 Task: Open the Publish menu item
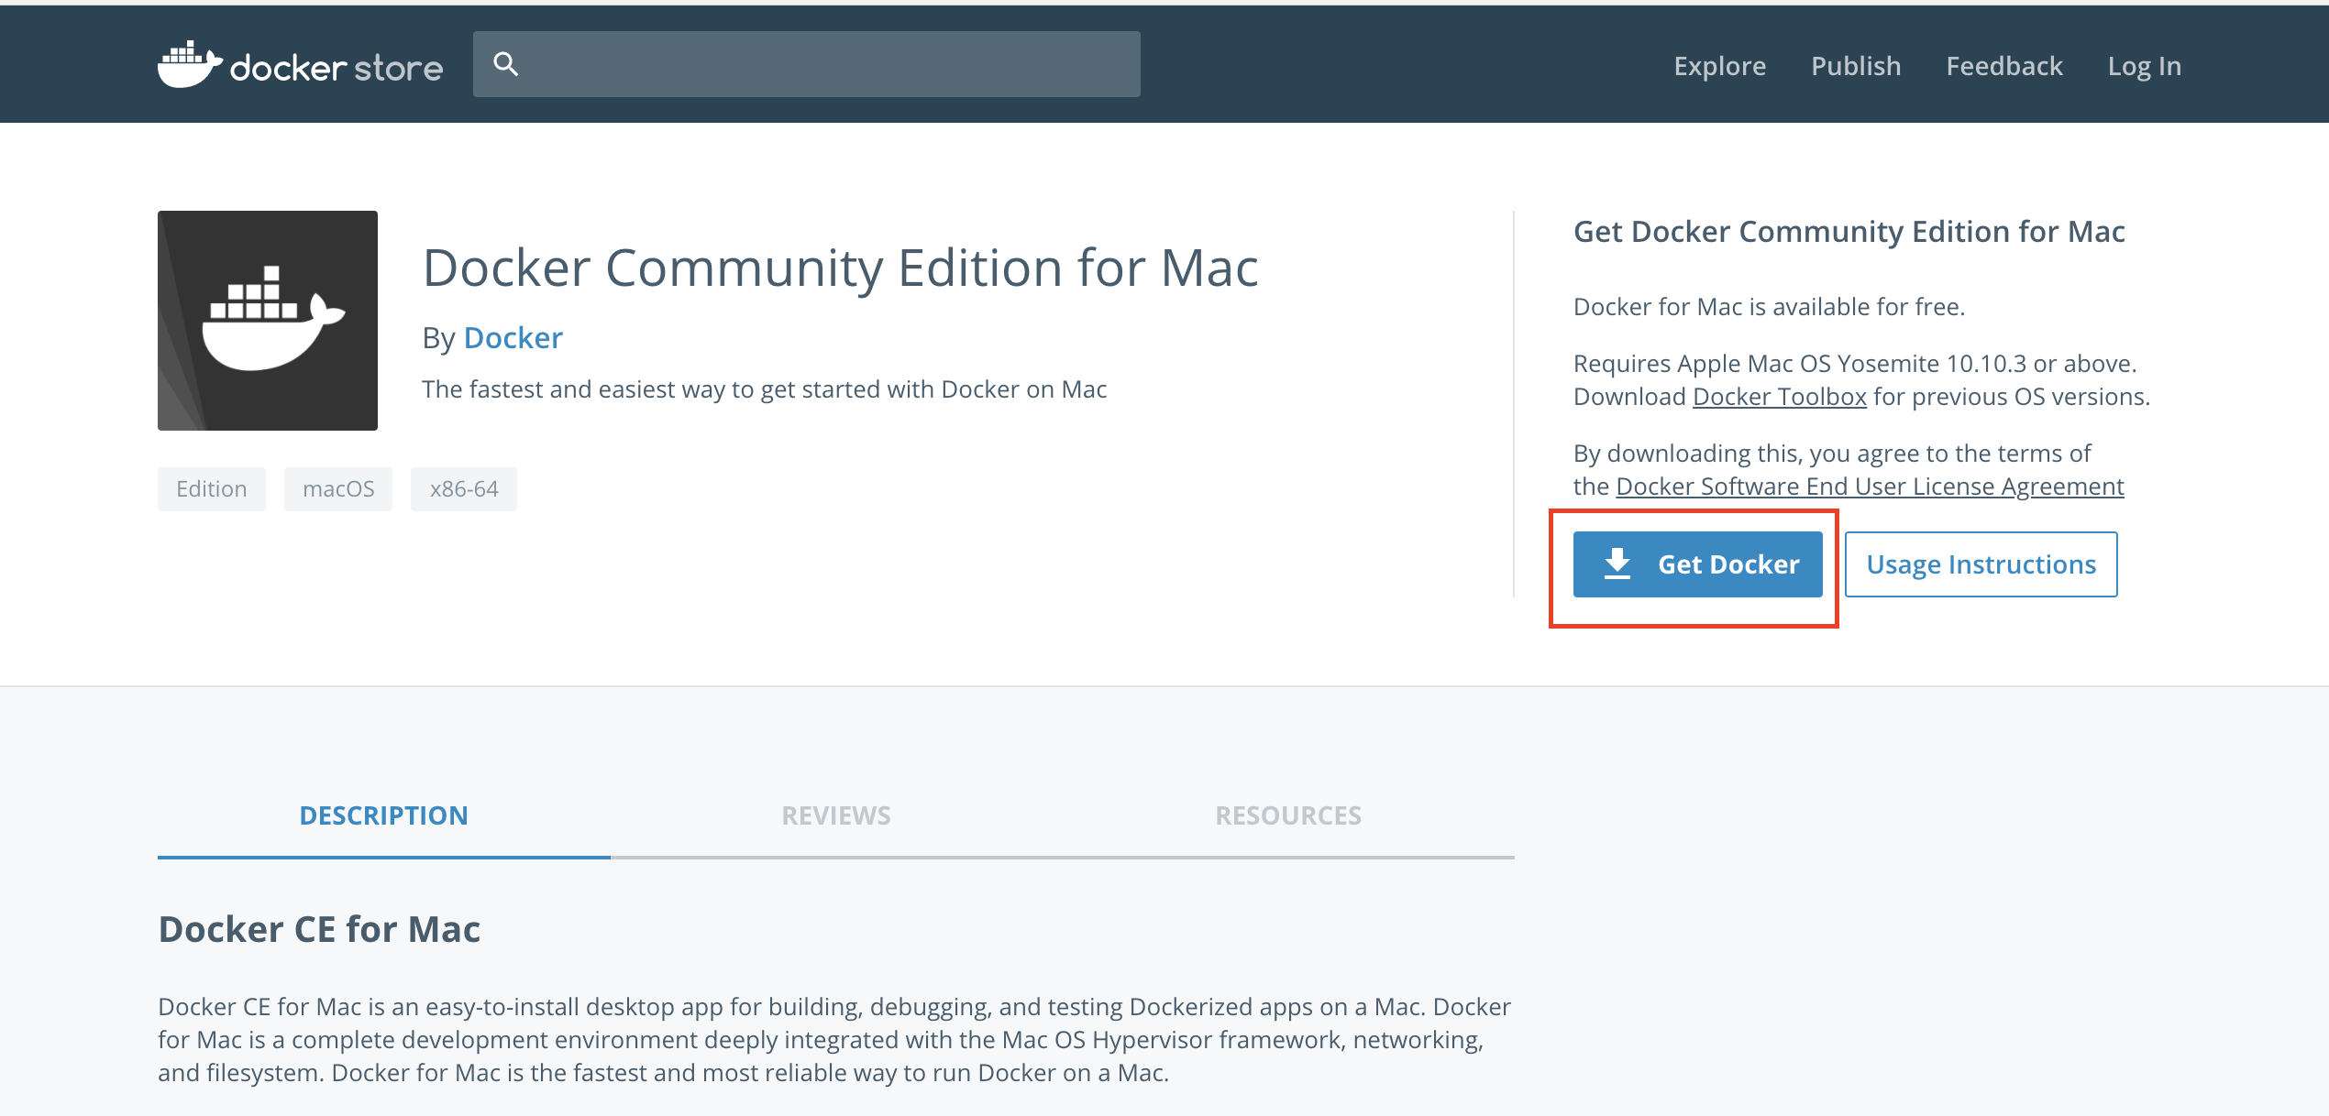click(x=1856, y=66)
